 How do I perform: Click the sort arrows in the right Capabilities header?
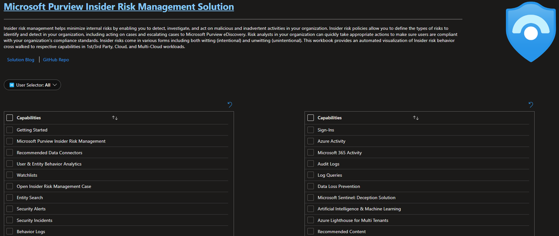tap(416, 117)
